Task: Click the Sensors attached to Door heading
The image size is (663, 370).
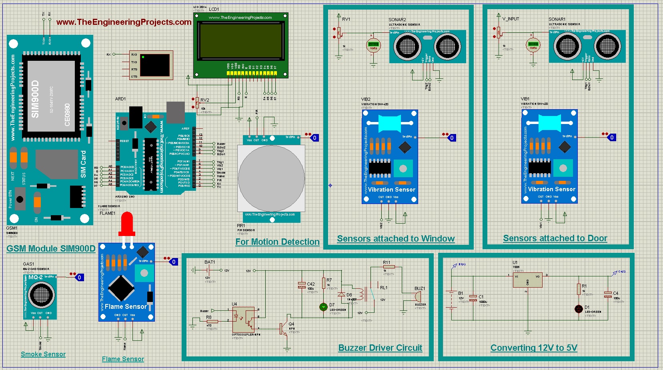Action: (555, 238)
